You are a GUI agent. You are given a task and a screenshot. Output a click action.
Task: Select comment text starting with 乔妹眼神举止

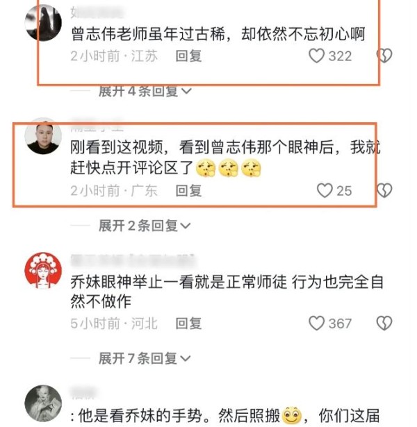coord(227,292)
